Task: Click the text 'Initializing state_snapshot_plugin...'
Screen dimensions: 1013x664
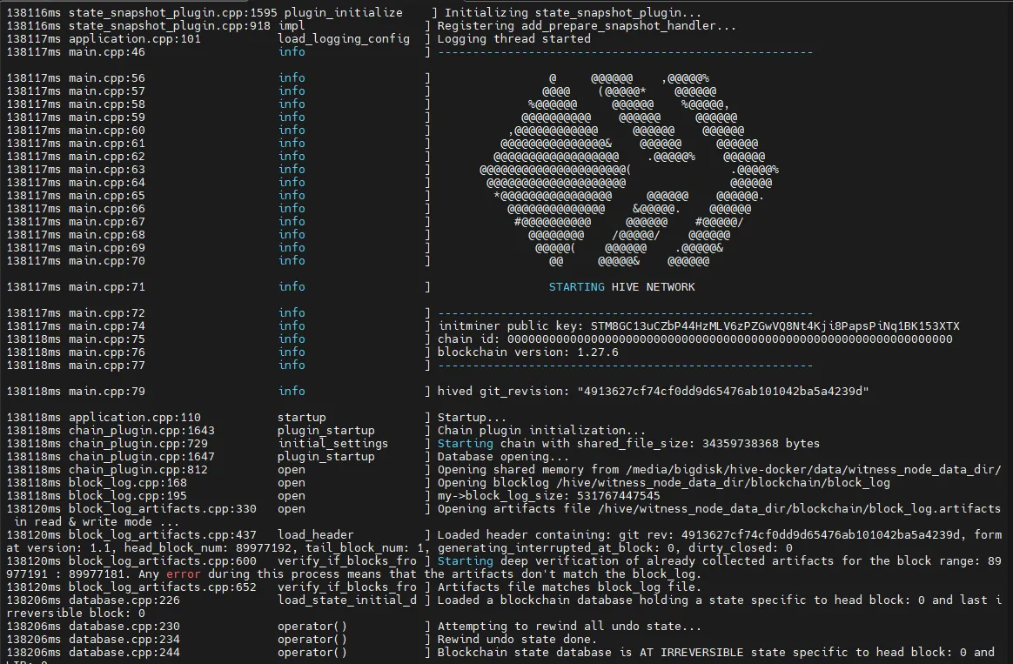Action: 573,12
